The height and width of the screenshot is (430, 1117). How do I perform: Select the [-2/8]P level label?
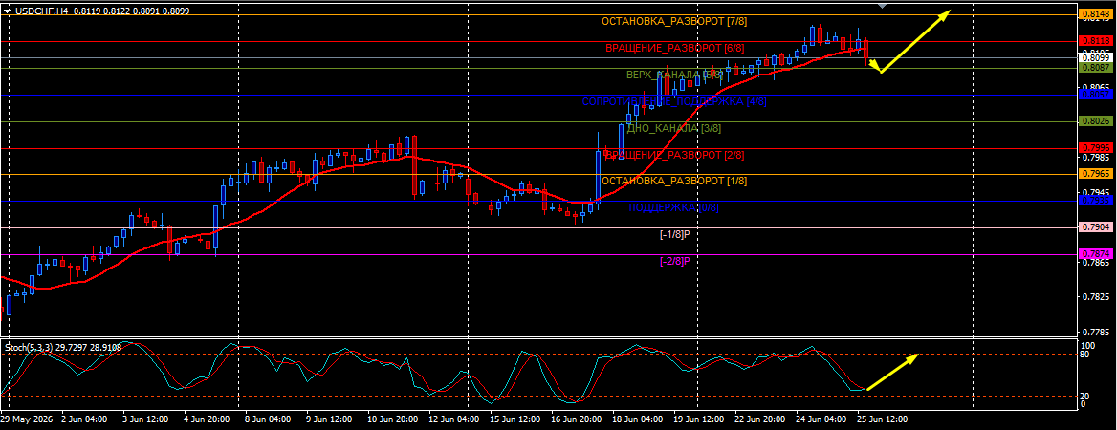675,261
